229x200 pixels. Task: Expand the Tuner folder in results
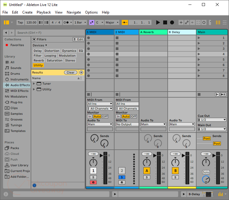(x=34, y=84)
